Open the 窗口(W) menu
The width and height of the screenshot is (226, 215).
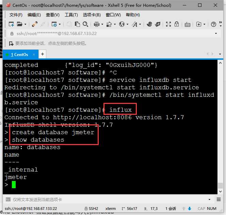click(x=113, y=15)
